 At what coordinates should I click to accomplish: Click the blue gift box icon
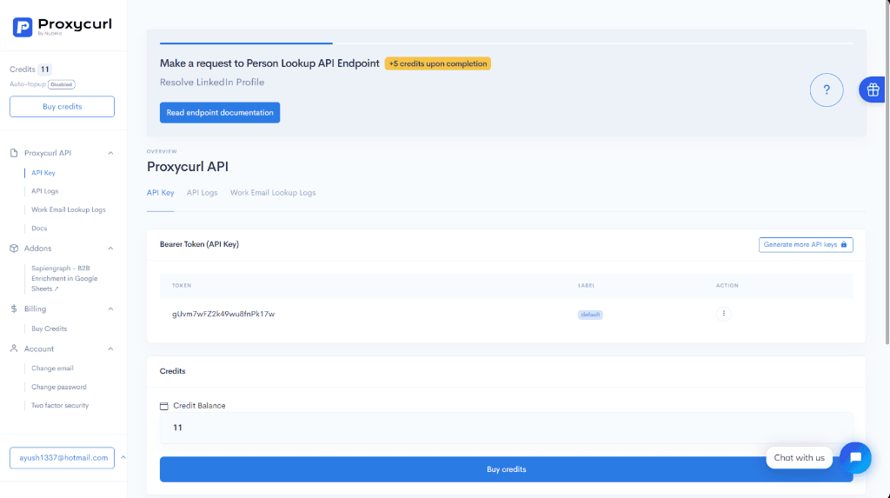pos(873,90)
